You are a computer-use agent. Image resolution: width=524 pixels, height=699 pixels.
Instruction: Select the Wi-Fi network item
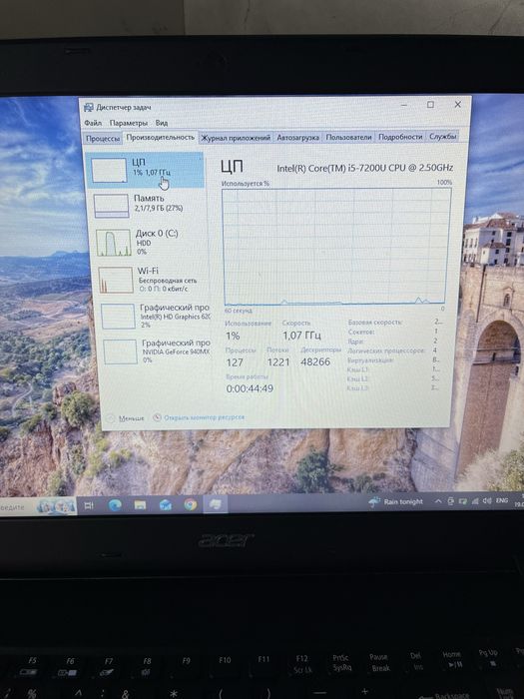pos(151,280)
